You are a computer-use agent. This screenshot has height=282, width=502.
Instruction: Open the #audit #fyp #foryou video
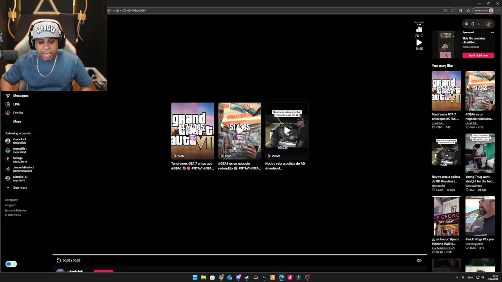(x=480, y=216)
